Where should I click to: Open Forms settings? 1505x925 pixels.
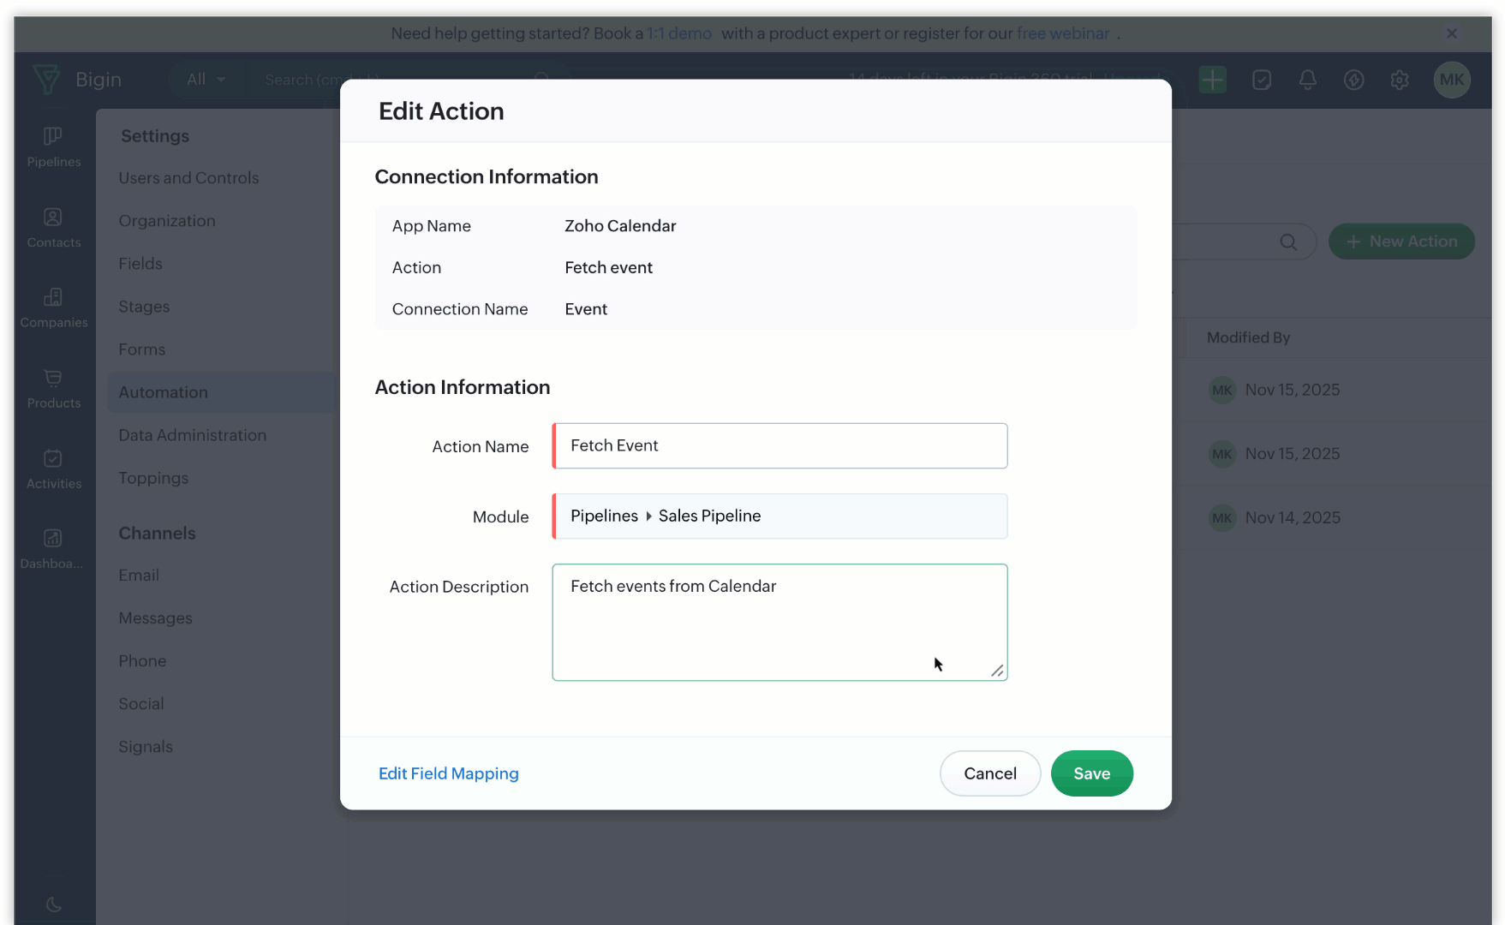pyautogui.click(x=142, y=349)
